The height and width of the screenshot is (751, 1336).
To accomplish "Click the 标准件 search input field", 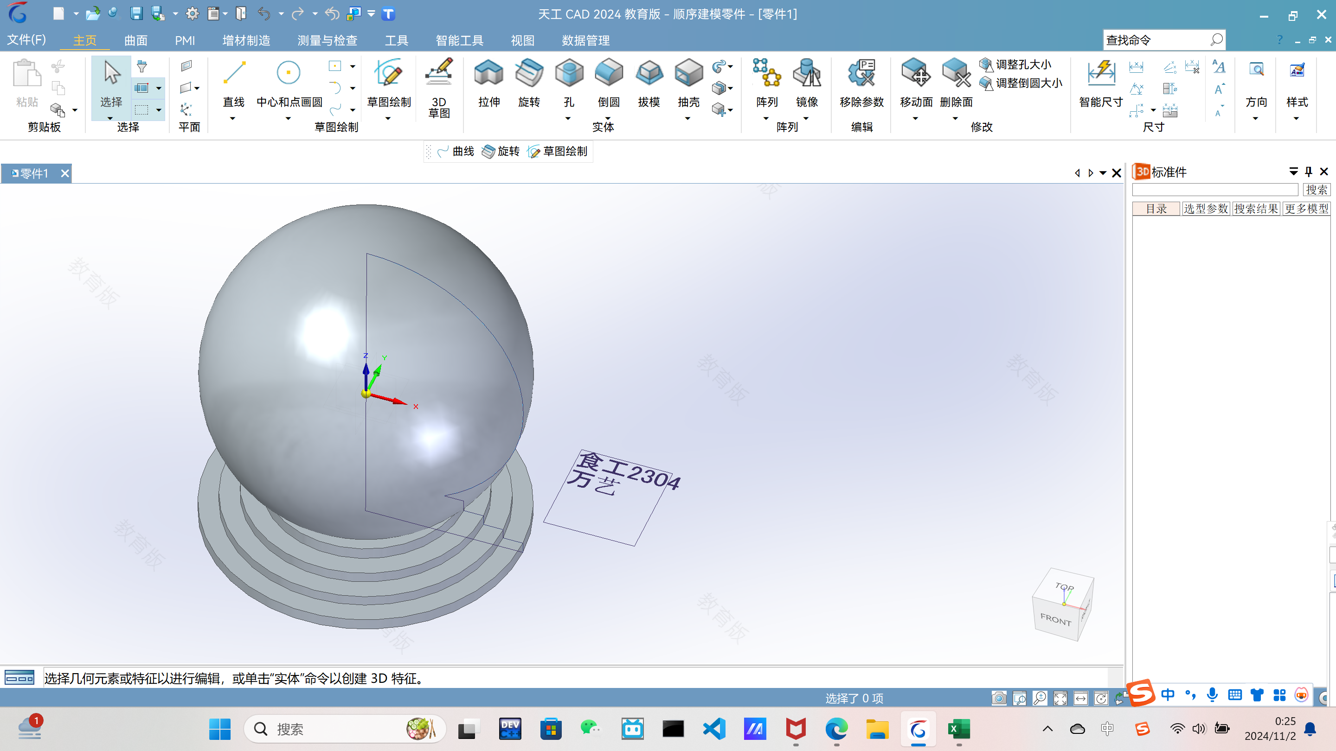I will point(1214,190).
